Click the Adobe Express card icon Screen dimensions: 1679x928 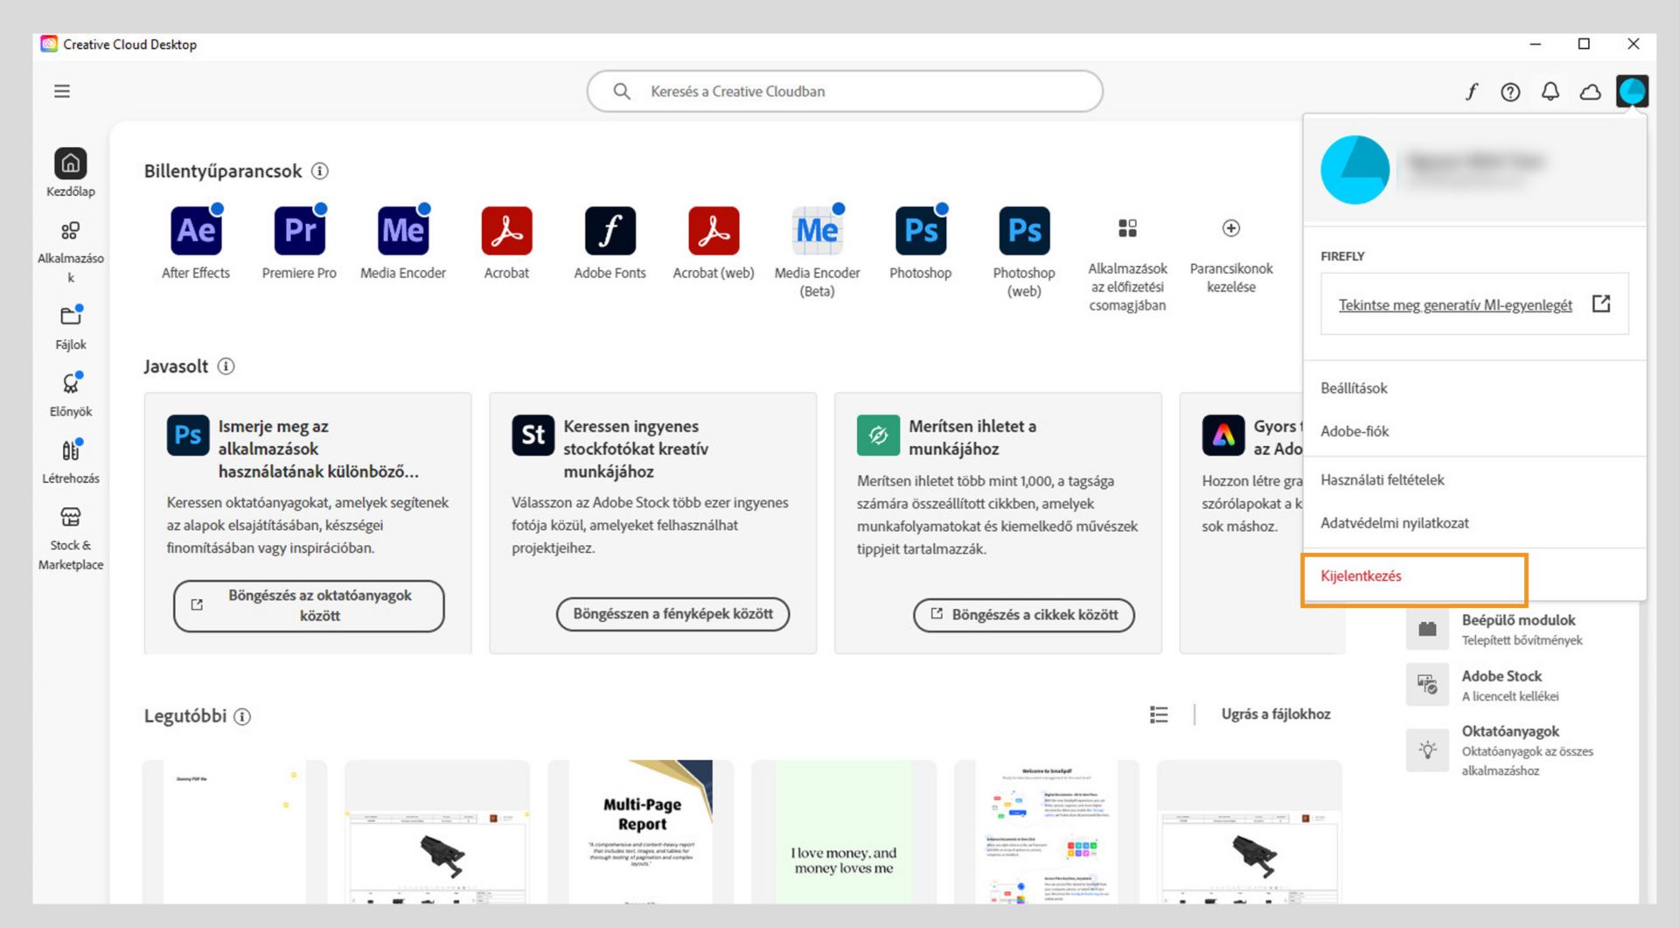1223,435
